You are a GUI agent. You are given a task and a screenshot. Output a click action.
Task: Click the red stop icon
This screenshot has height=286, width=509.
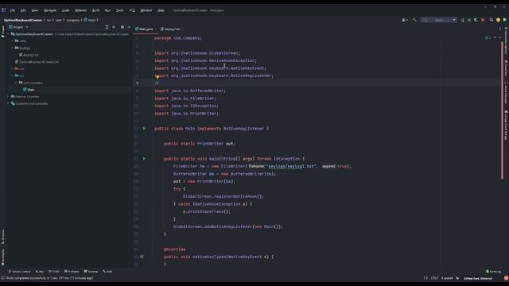(x=483, y=20)
